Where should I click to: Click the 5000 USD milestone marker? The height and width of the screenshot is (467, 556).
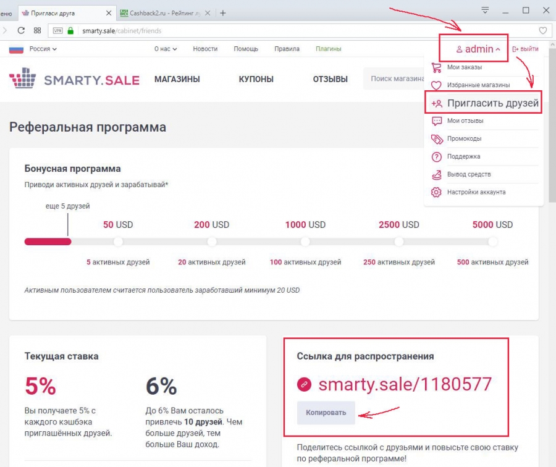[x=492, y=242]
